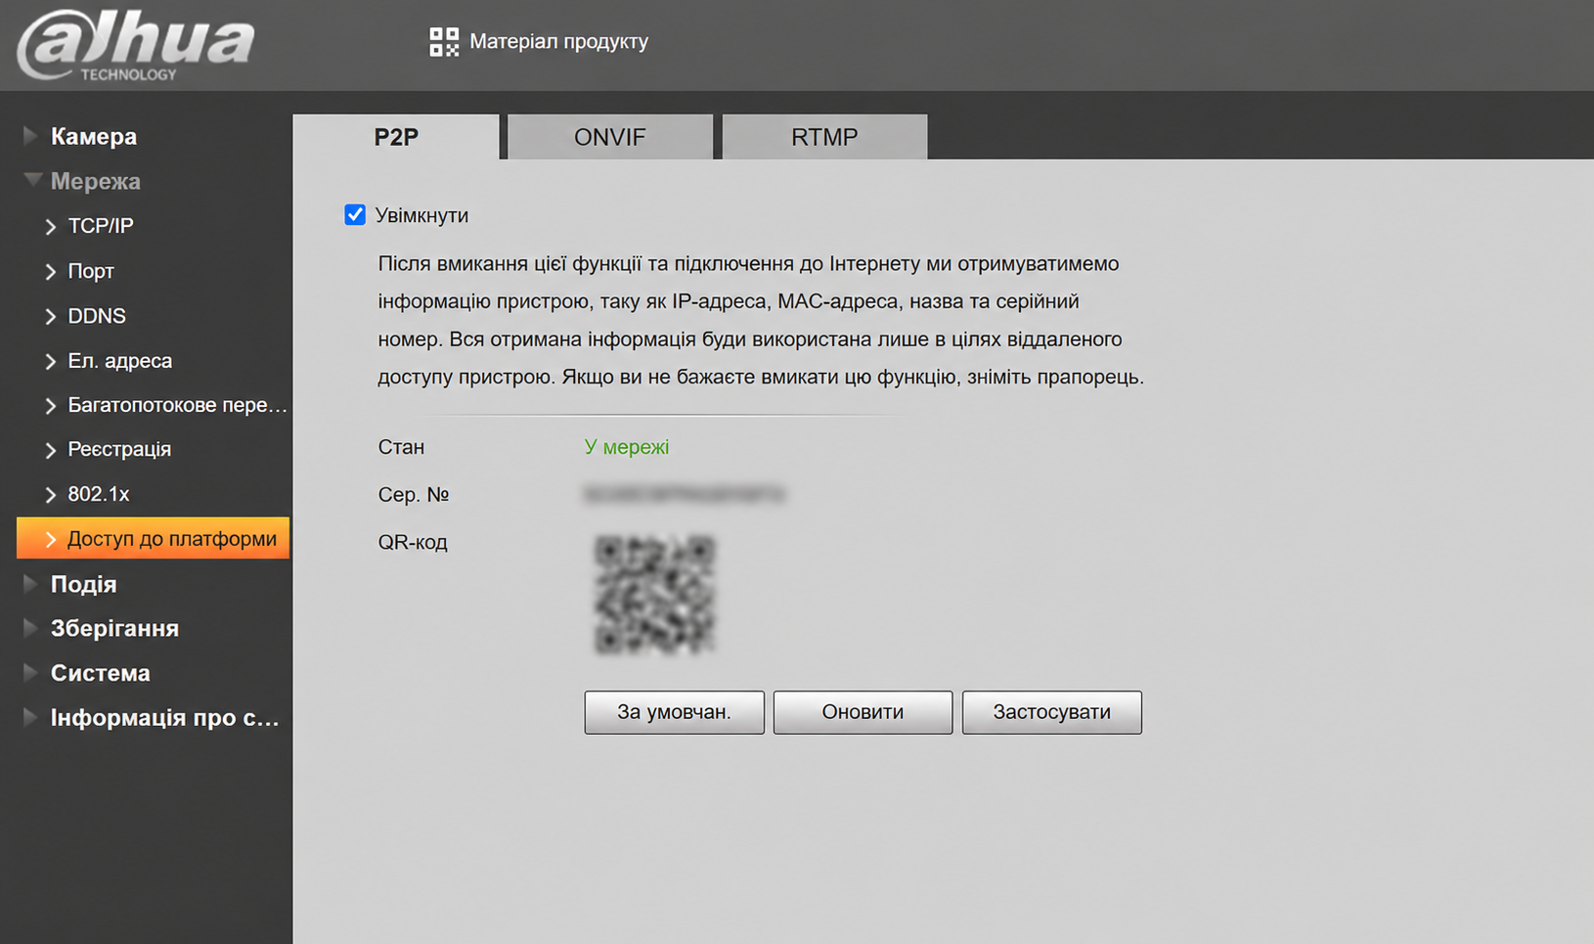Select the Доступ до платформи item
1594x944 pixels.
(x=154, y=538)
